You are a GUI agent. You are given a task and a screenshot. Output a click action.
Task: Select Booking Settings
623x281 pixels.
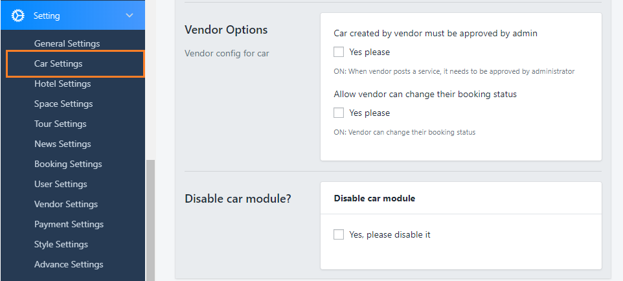click(68, 164)
